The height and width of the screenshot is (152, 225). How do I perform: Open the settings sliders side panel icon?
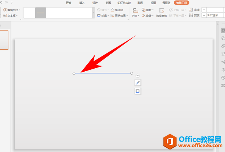tap(223, 54)
